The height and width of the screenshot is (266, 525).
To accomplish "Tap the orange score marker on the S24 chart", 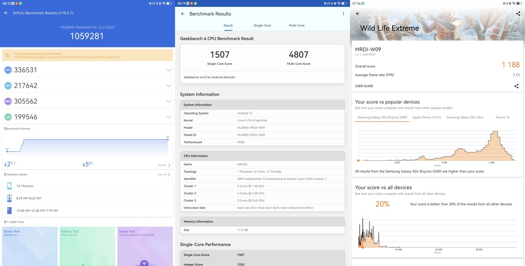I will [358, 161].
